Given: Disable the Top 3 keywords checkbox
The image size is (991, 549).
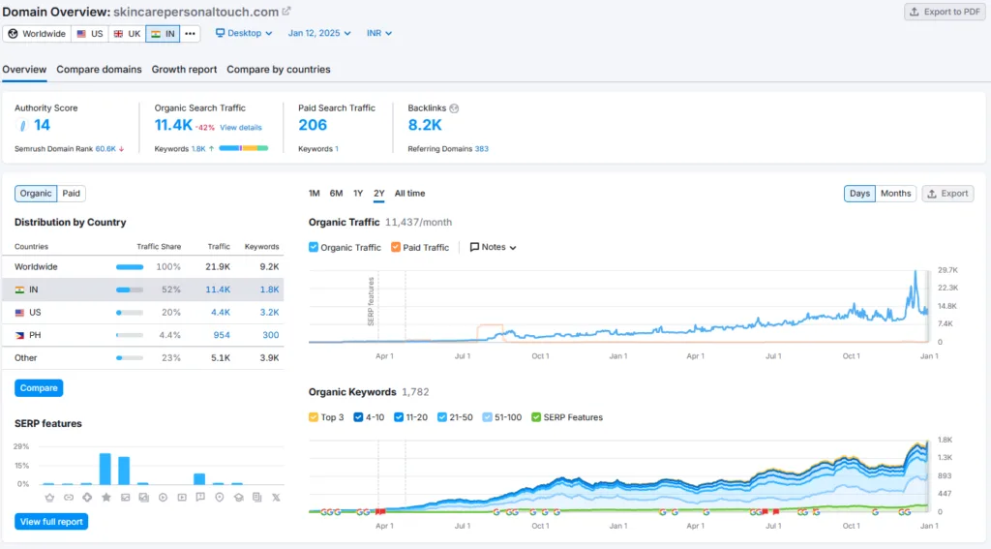Looking at the screenshot, I should [x=314, y=417].
